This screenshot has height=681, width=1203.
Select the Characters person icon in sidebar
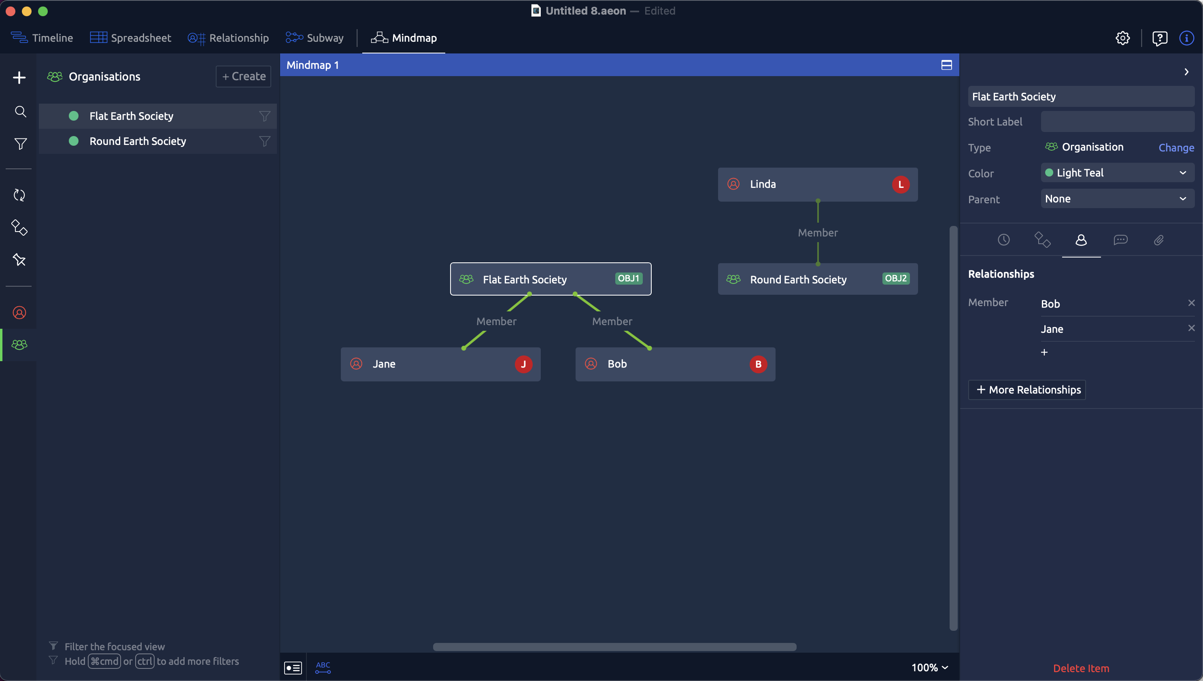(19, 313)
